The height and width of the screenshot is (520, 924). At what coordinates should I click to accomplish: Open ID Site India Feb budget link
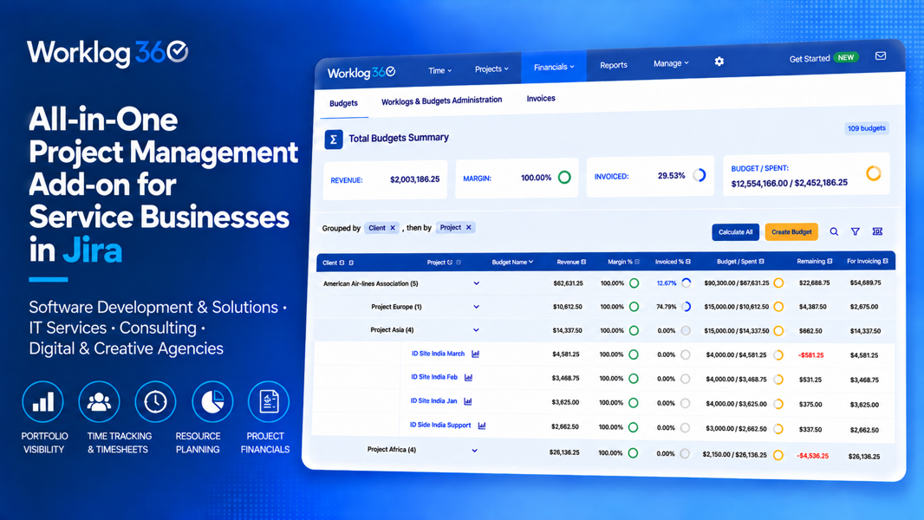434,377
